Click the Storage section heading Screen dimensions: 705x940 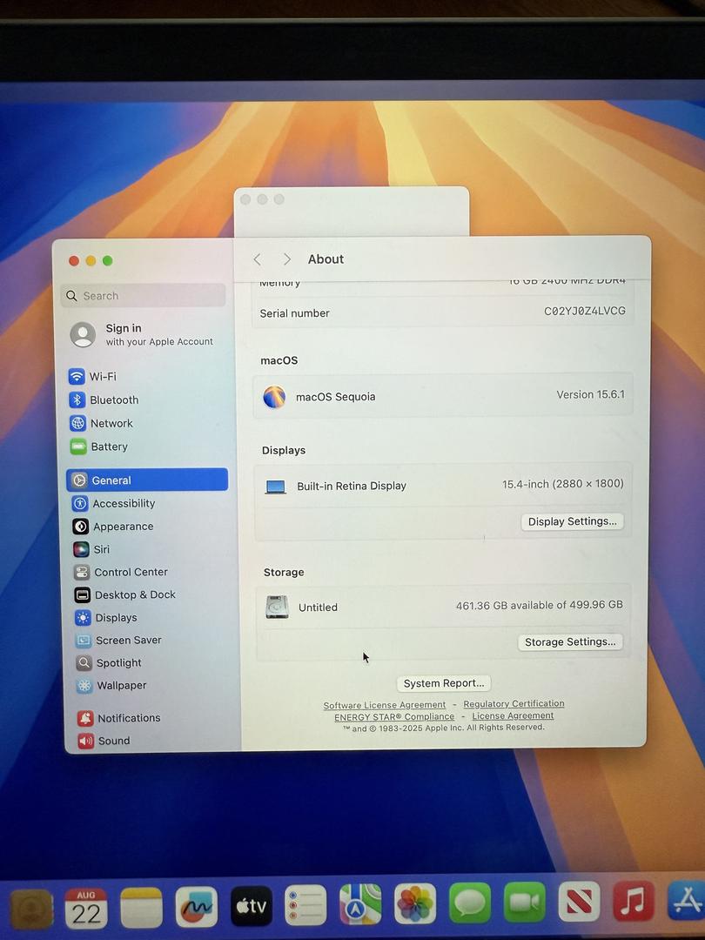(284, 573)
